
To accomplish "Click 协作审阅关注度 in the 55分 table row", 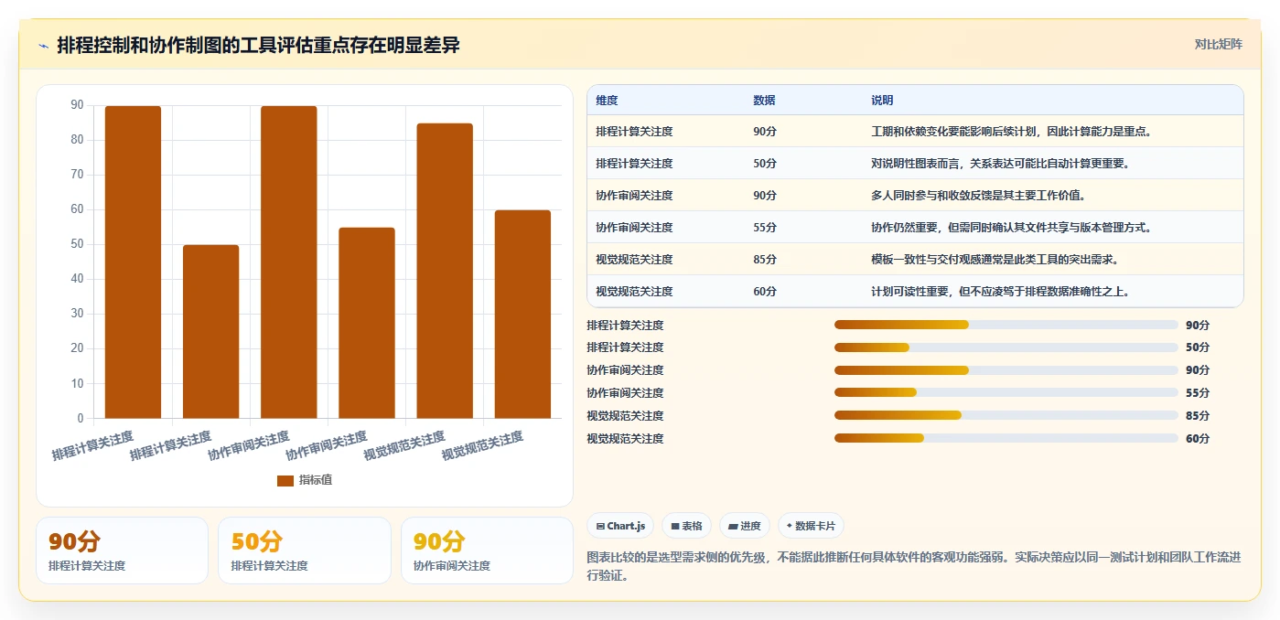I will (634, 228).
